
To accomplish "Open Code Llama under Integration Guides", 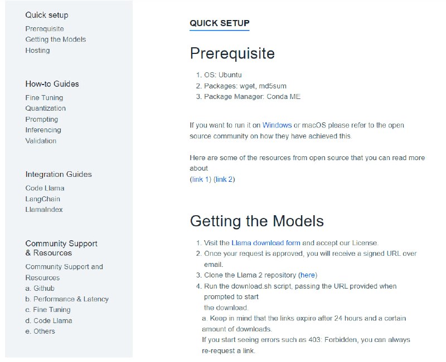I will [45, 188].
